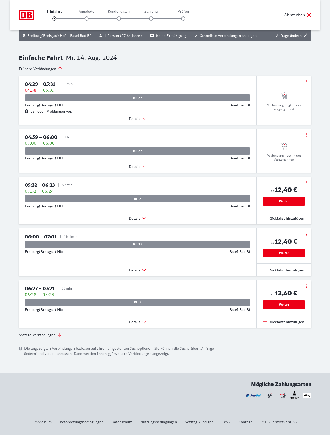Select the Angebote step in progress bar
The image size is (330, 435).
[x=87, y=19]
